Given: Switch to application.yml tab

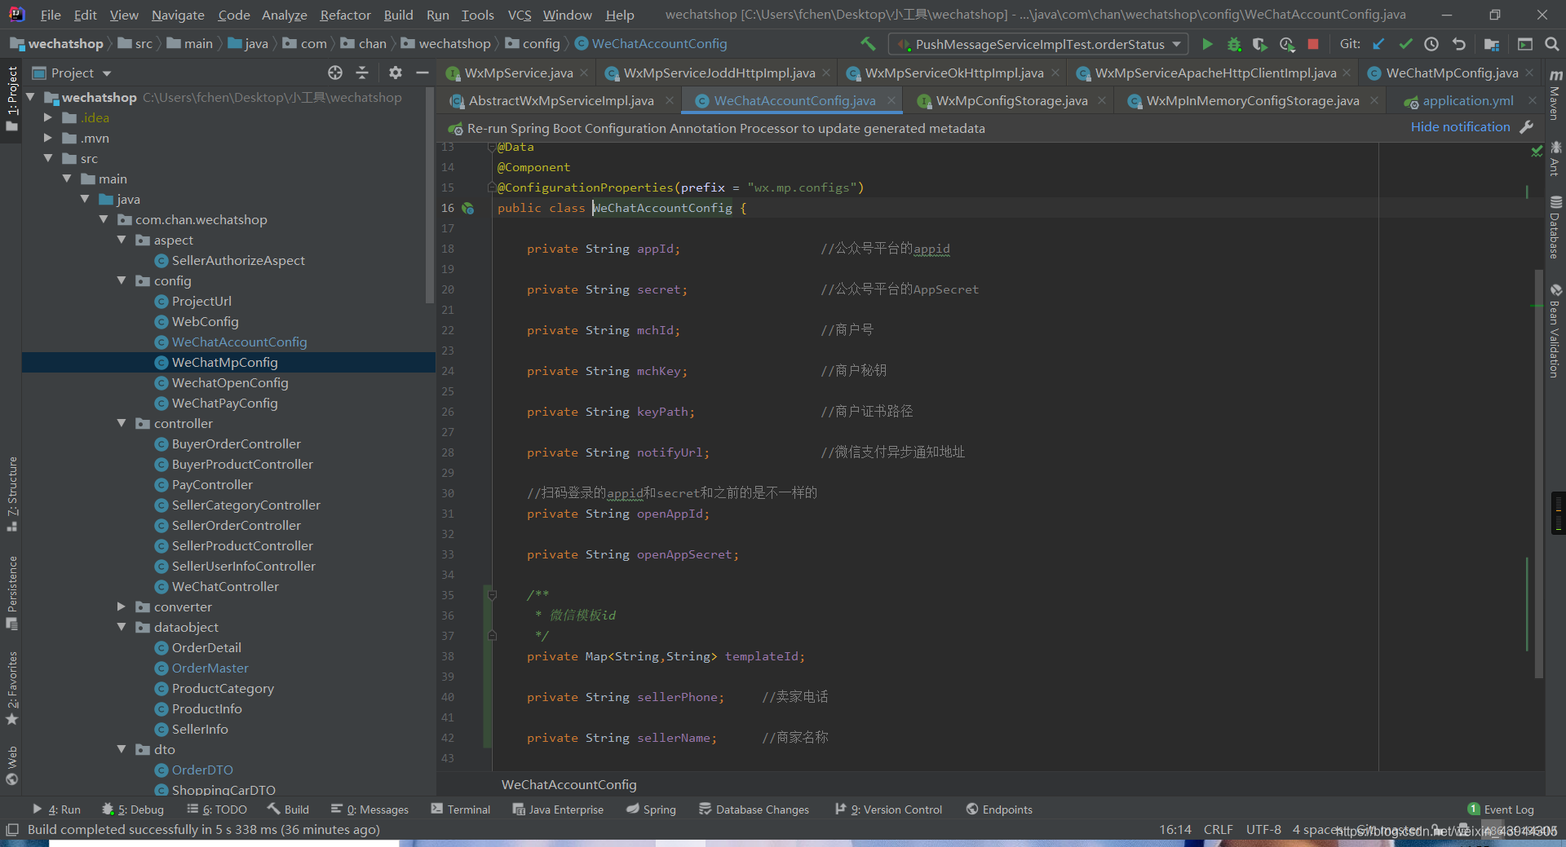Looking at the screenshot, I should click(1467, 101).
